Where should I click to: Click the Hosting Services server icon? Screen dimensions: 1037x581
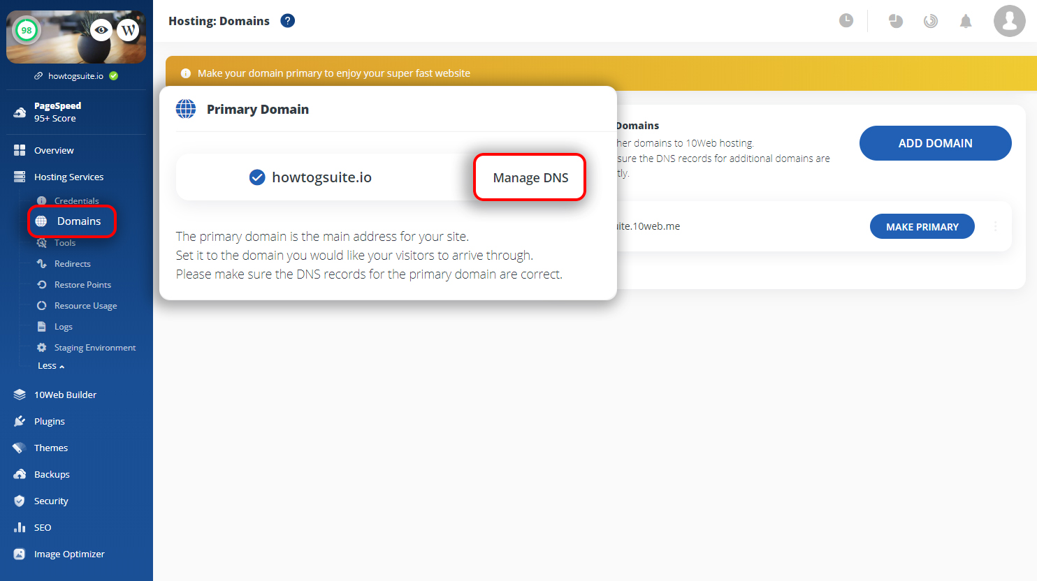20,177
